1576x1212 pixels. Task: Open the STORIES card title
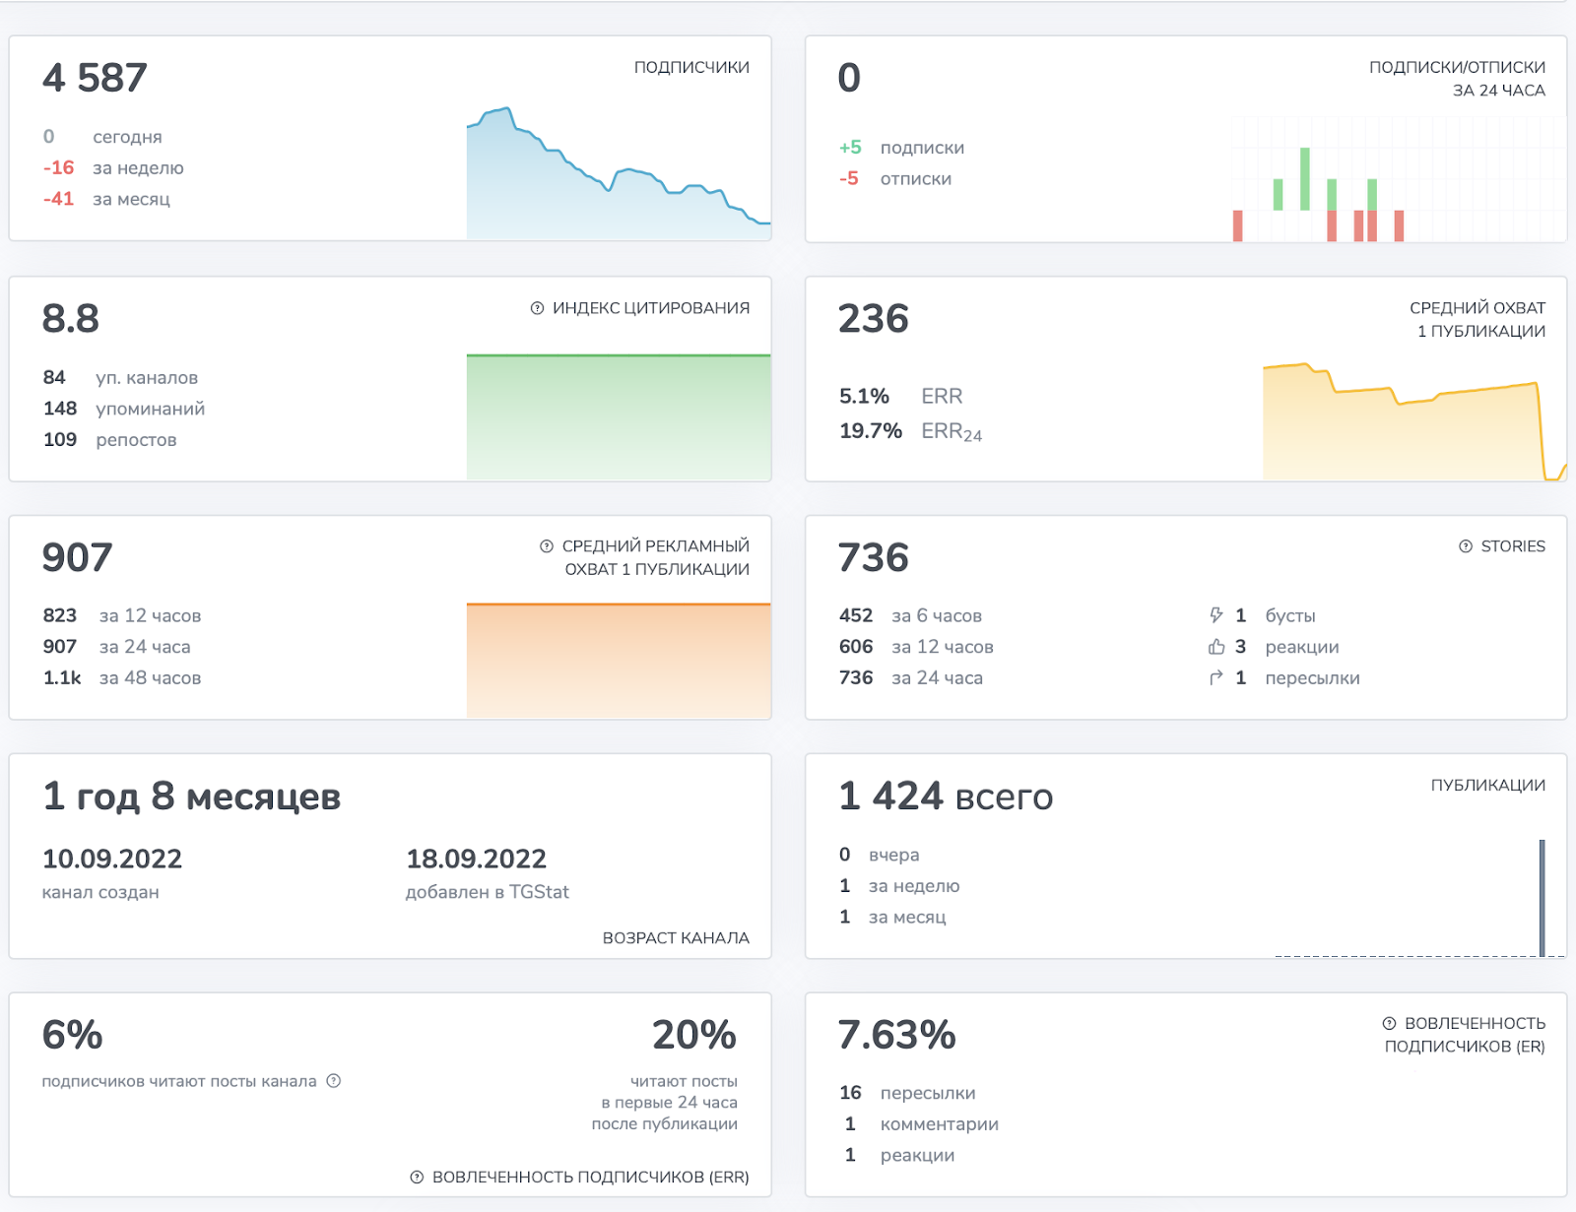pyautogui.click(x=1513, y=546)
